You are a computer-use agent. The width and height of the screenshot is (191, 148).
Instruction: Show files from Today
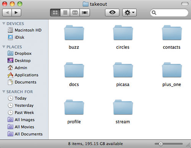pyautogui.click(x=17, y=98)
